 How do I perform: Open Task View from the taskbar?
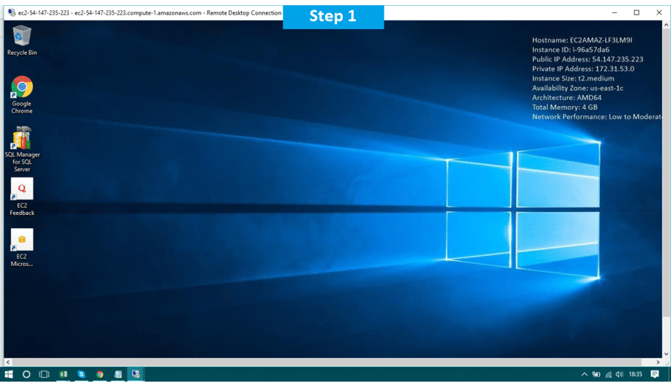44,374
